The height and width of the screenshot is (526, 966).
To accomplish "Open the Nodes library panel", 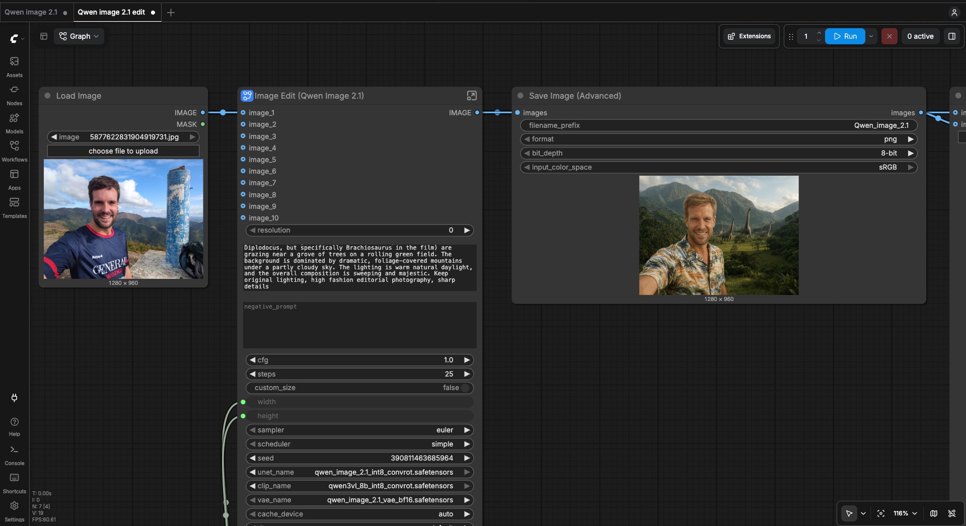I will (14, 95).
